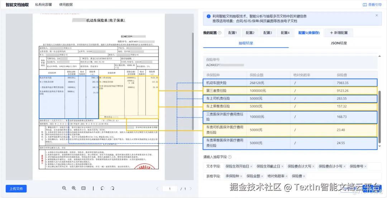Switch to 配置3 tab
Screen dimensions: 387x198
click(x=268, y=33)
